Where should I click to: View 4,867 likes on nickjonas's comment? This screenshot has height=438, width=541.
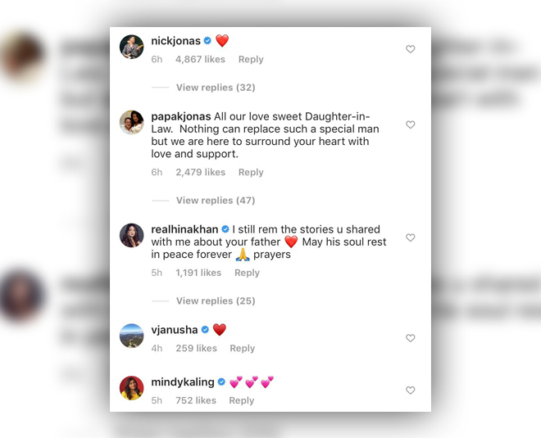tap(200, 59)
